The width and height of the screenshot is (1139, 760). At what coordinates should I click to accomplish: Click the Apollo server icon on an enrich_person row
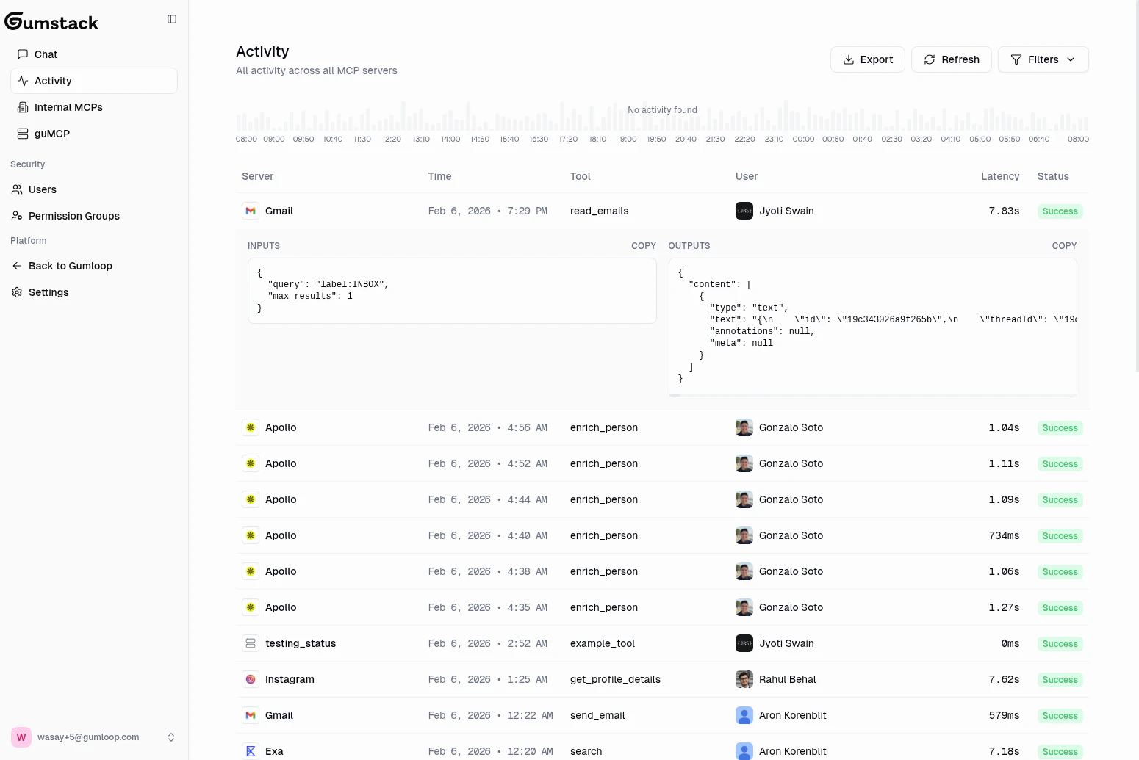(251, 427)
